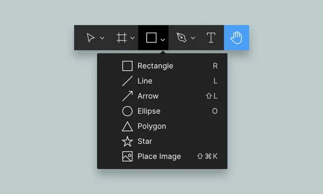Screen dimensions: 323x194
Task: Click the star icon in menu
Action: [127, 141]
